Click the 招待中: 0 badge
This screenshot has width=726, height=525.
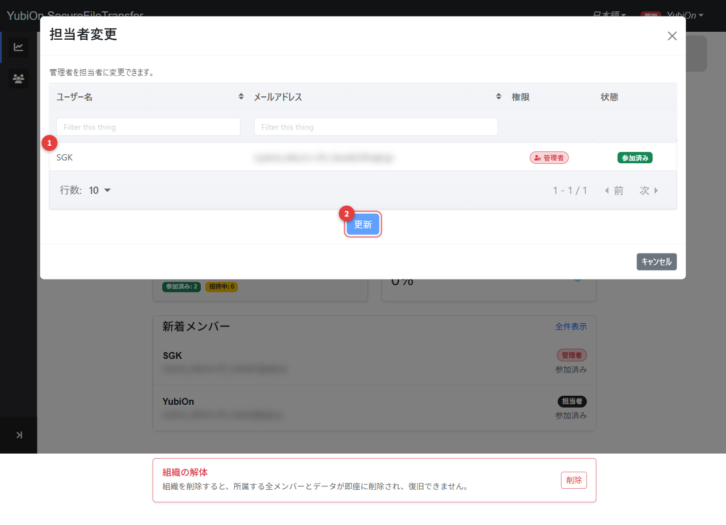[x=222, y=287]
